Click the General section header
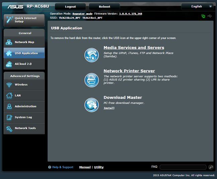This screenshot has width=217, height=179. click(24, 33)
